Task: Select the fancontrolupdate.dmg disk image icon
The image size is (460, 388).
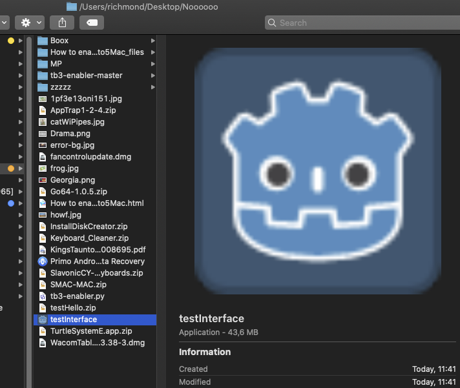Action: [43, 157]
